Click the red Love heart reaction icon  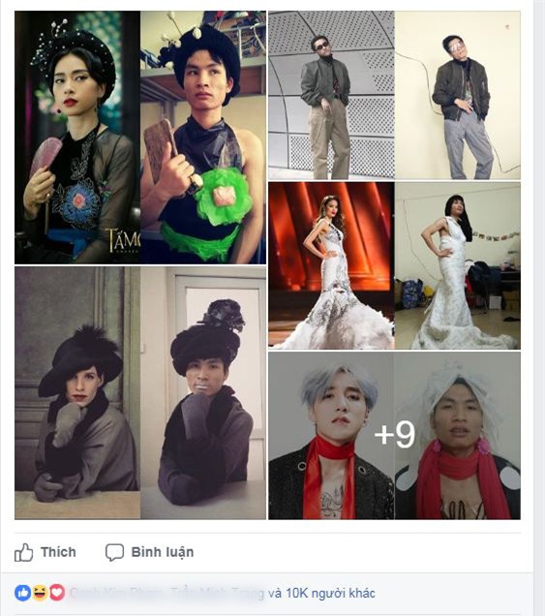pyautogui.click(x=57, y=593)
